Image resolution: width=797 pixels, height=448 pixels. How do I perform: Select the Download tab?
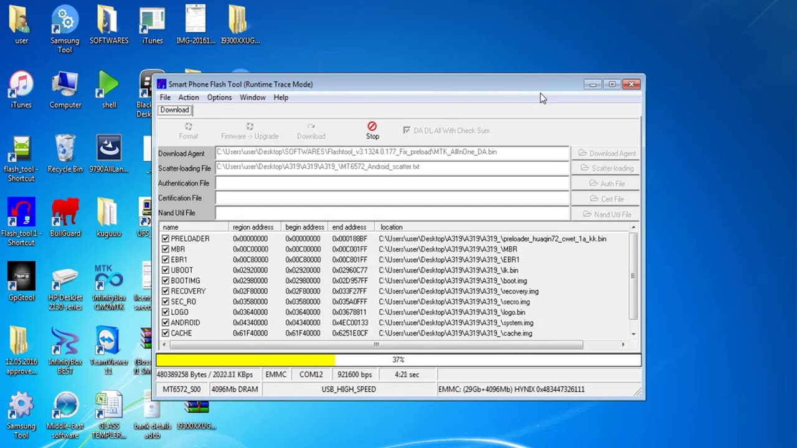tap(174, 110)
